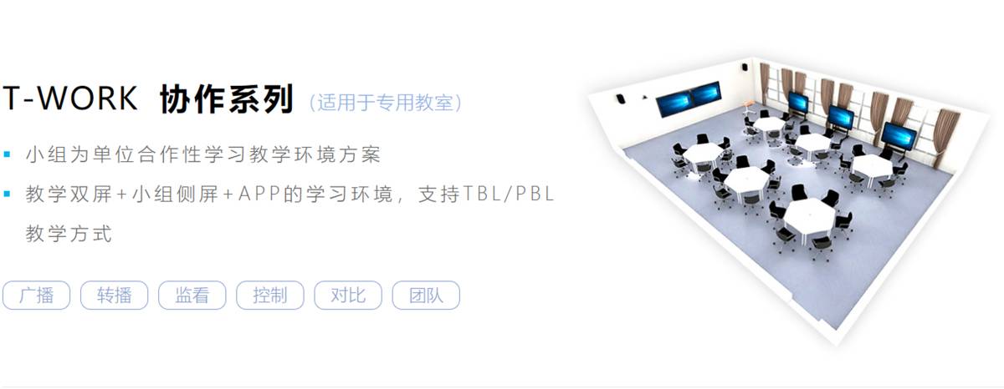Screen dimensions: 1004x389
Task: Click the rightmost side display screen
Action: 897,135
